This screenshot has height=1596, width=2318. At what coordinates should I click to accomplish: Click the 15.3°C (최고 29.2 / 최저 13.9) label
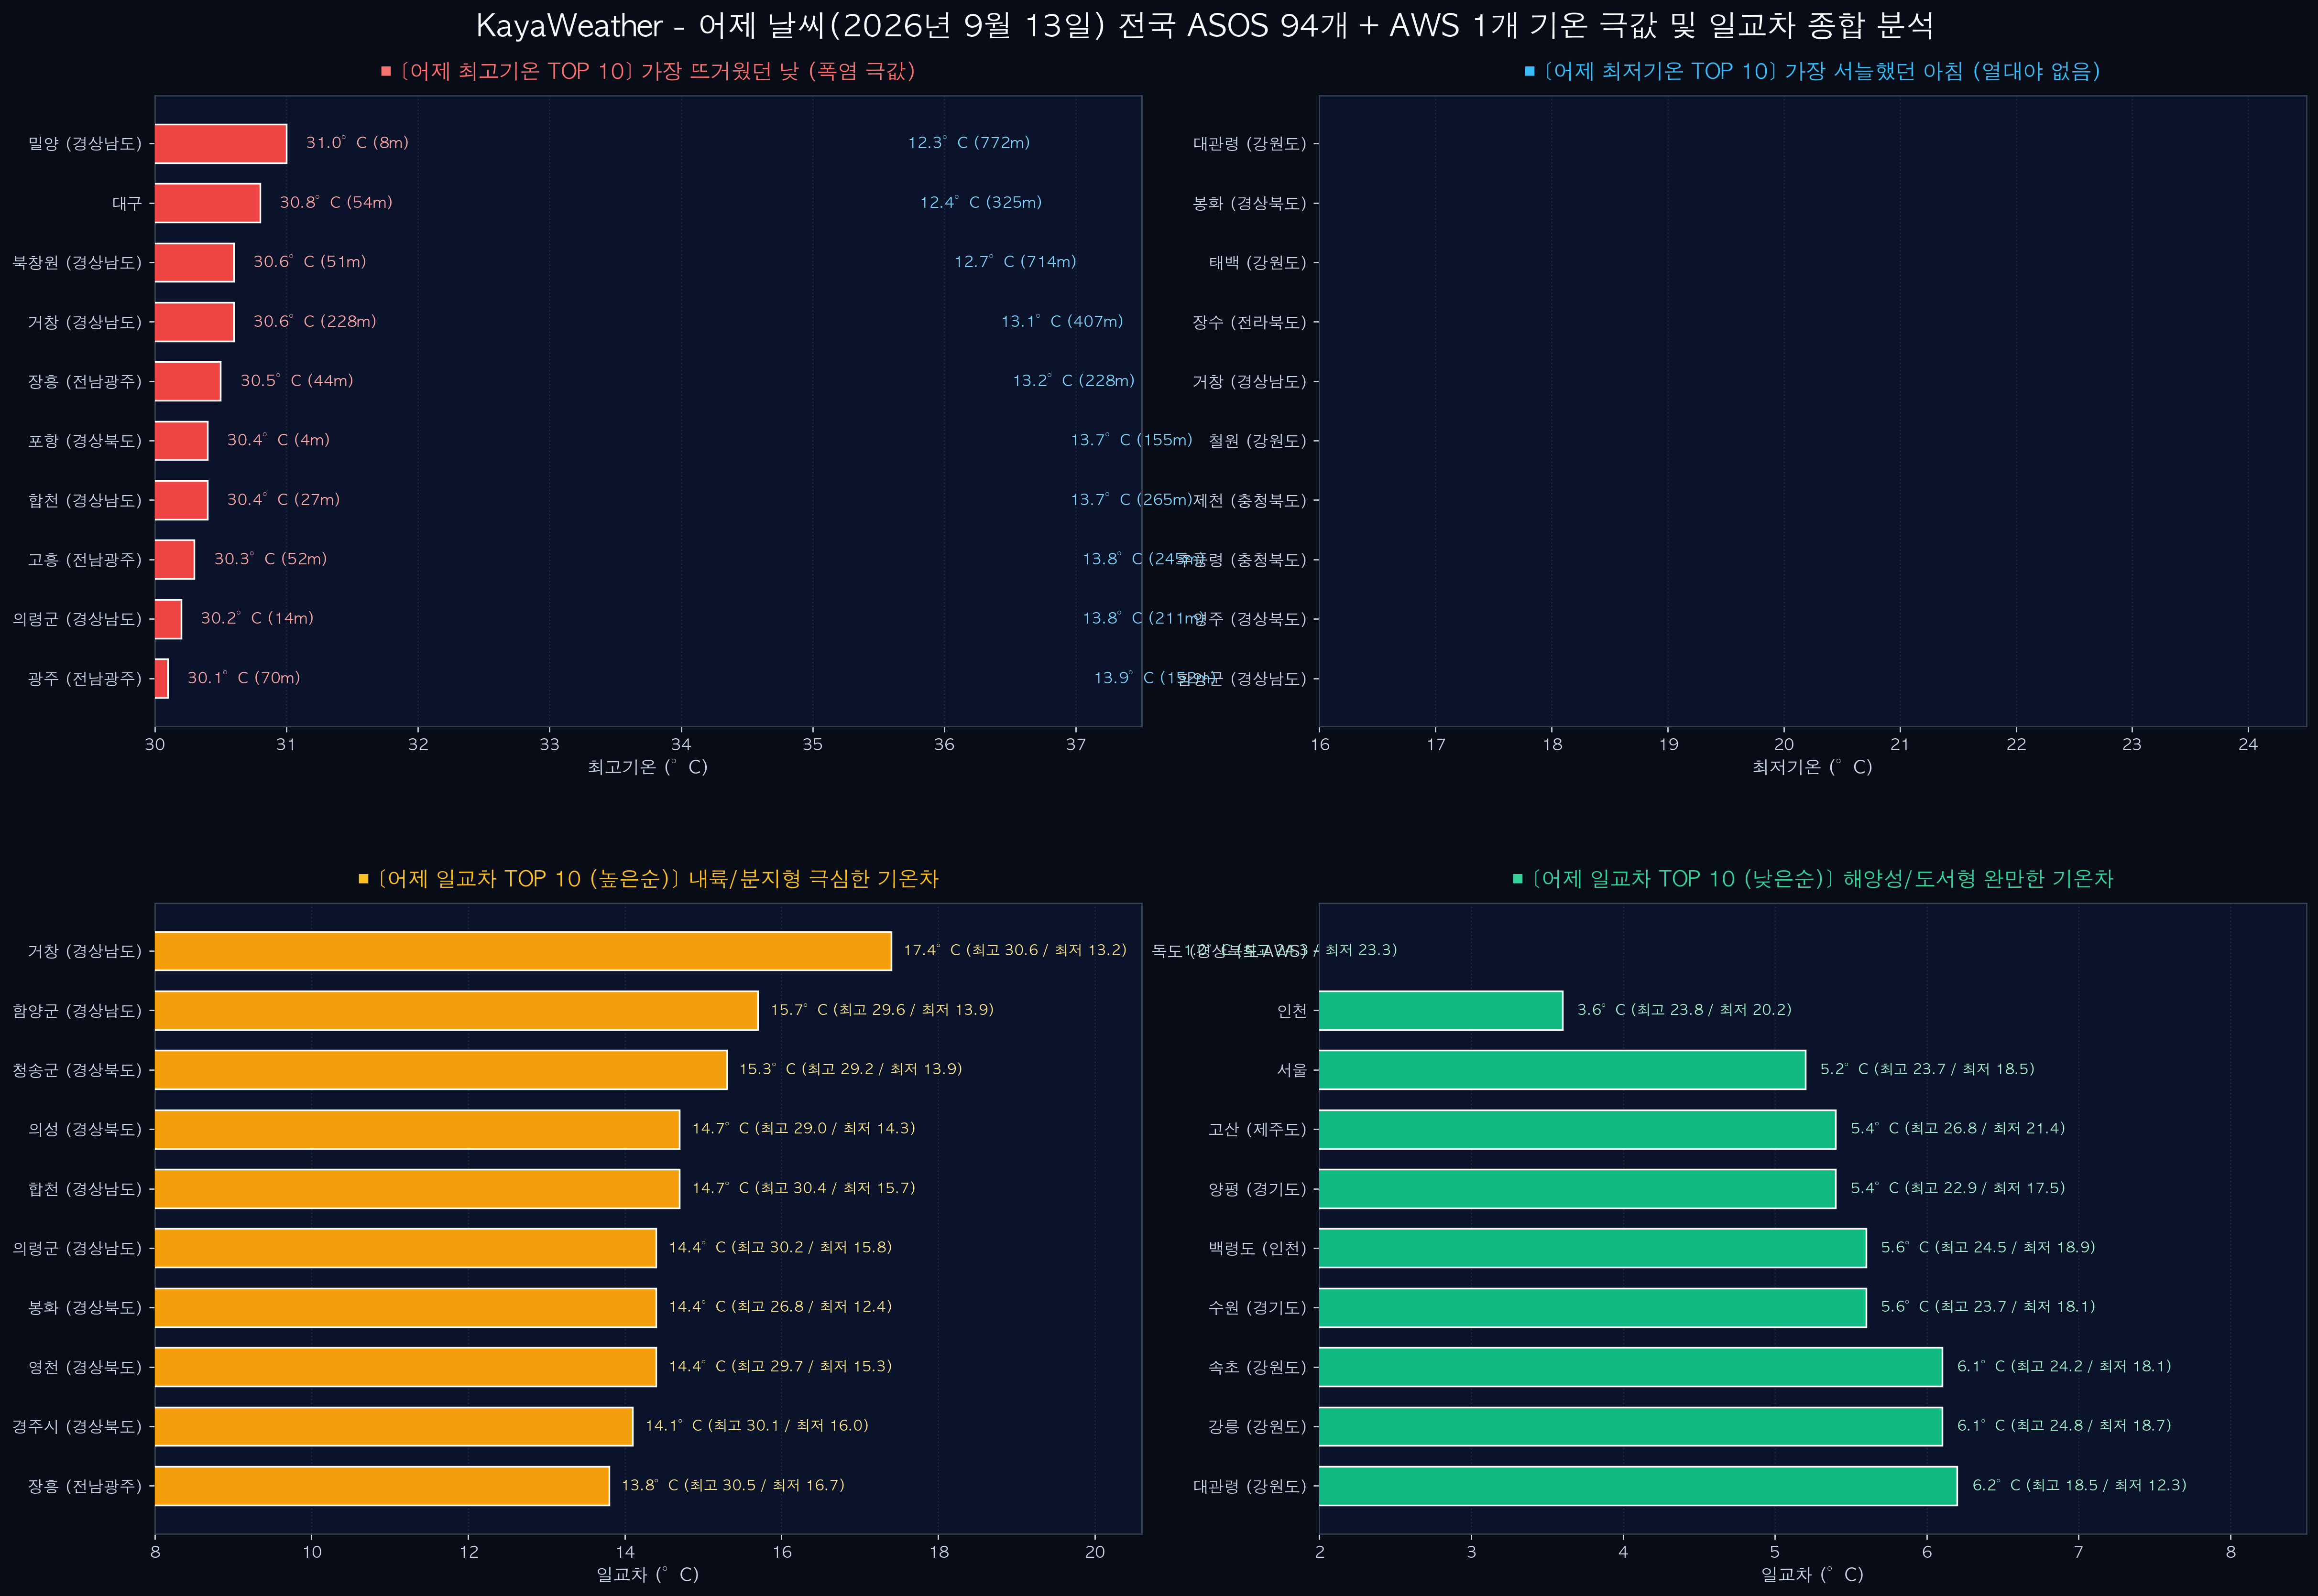tap(851, 1069)
